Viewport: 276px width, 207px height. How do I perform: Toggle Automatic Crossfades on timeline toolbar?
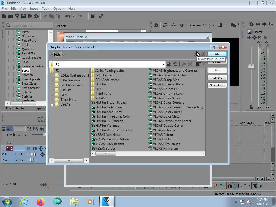pos(236,186)
